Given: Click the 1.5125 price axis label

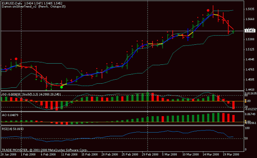Looking at the screenshot, I should (250, 49).
